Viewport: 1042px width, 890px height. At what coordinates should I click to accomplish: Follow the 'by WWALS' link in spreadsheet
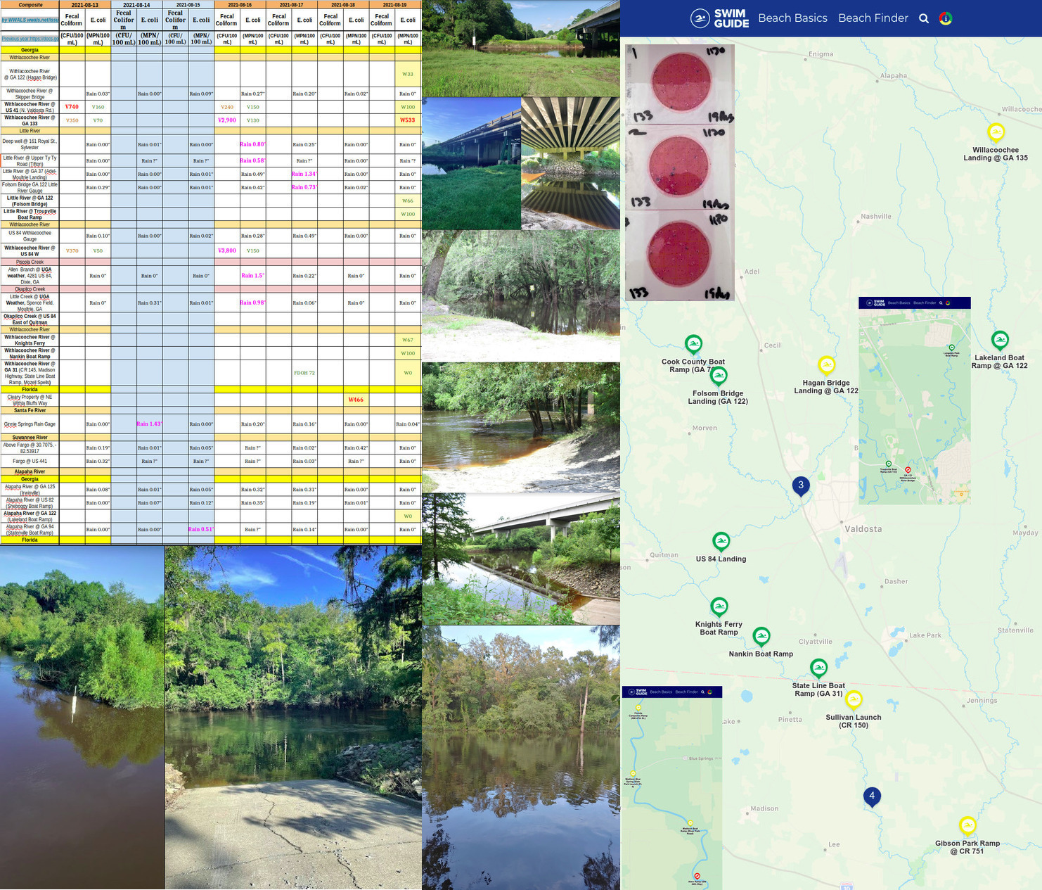[30, 20]
